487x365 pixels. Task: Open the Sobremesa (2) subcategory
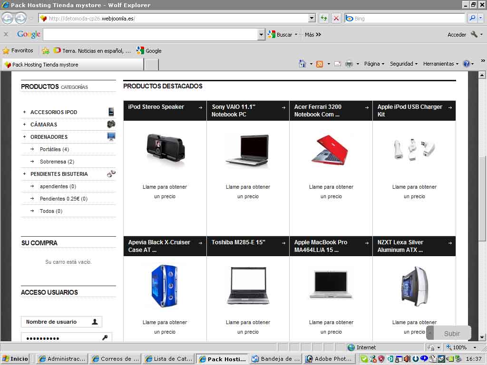[57, 162]
